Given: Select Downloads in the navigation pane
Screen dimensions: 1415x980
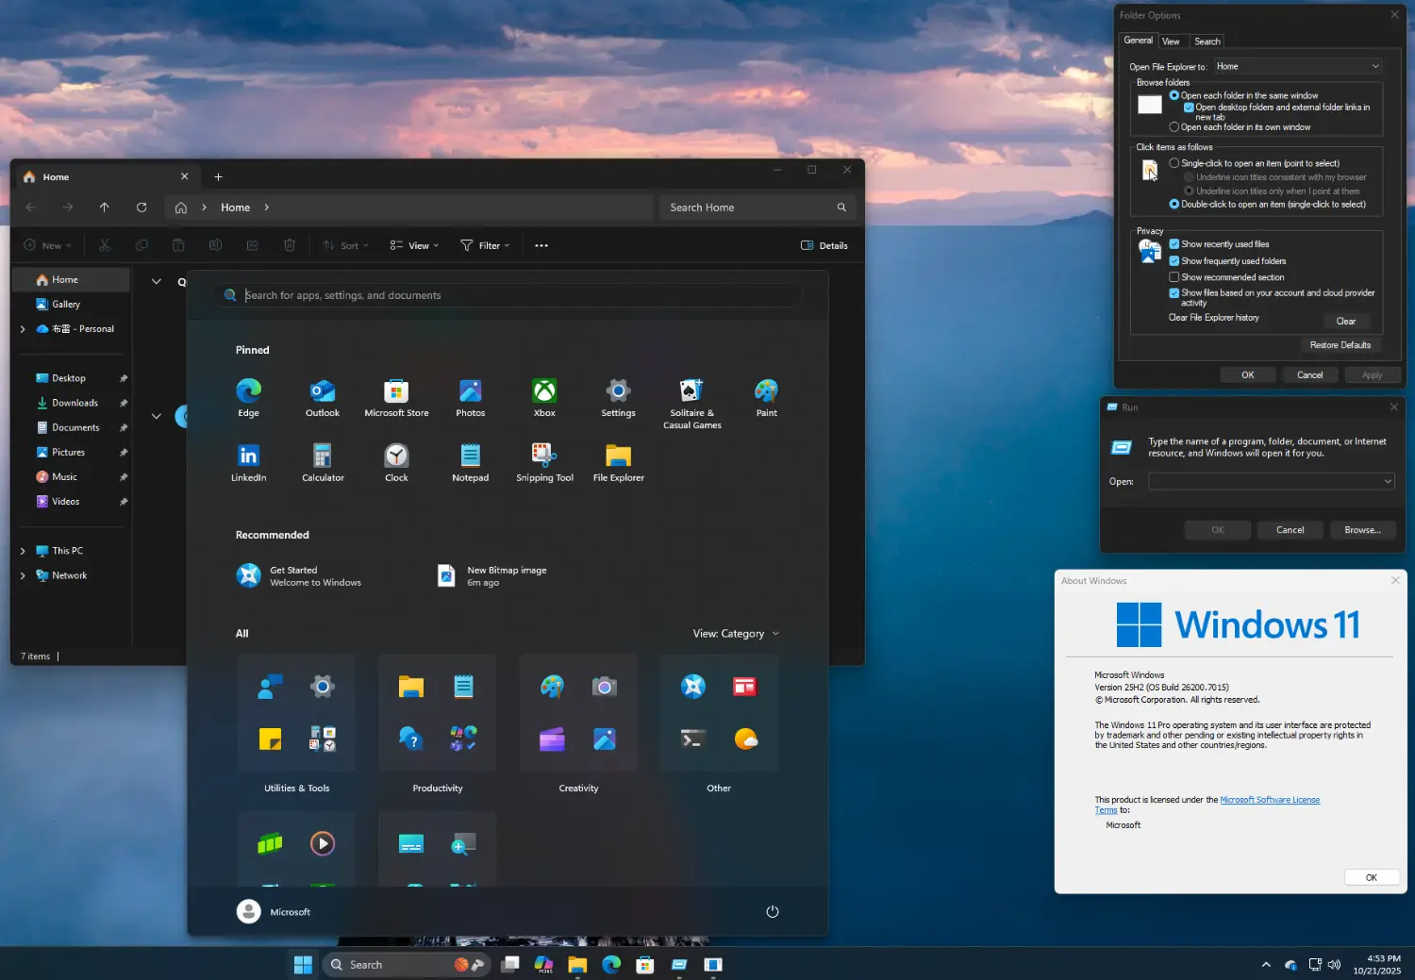Looking at the screenshot, I should (74, 403).
